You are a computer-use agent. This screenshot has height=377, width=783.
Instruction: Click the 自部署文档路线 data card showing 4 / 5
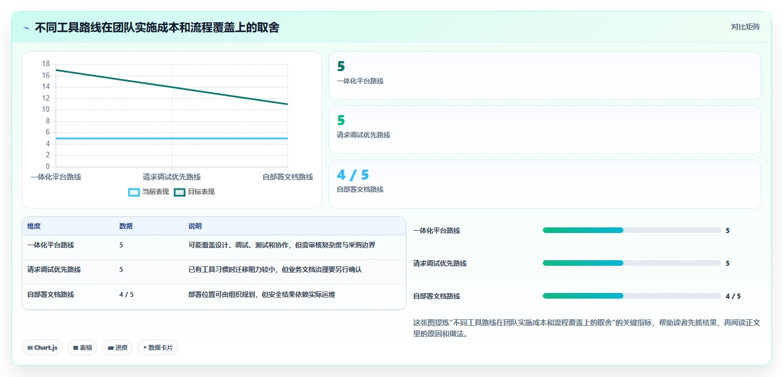[545, 184]
